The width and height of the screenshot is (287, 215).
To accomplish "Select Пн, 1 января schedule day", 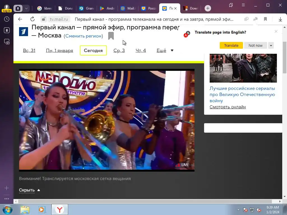I will [59, 50].
